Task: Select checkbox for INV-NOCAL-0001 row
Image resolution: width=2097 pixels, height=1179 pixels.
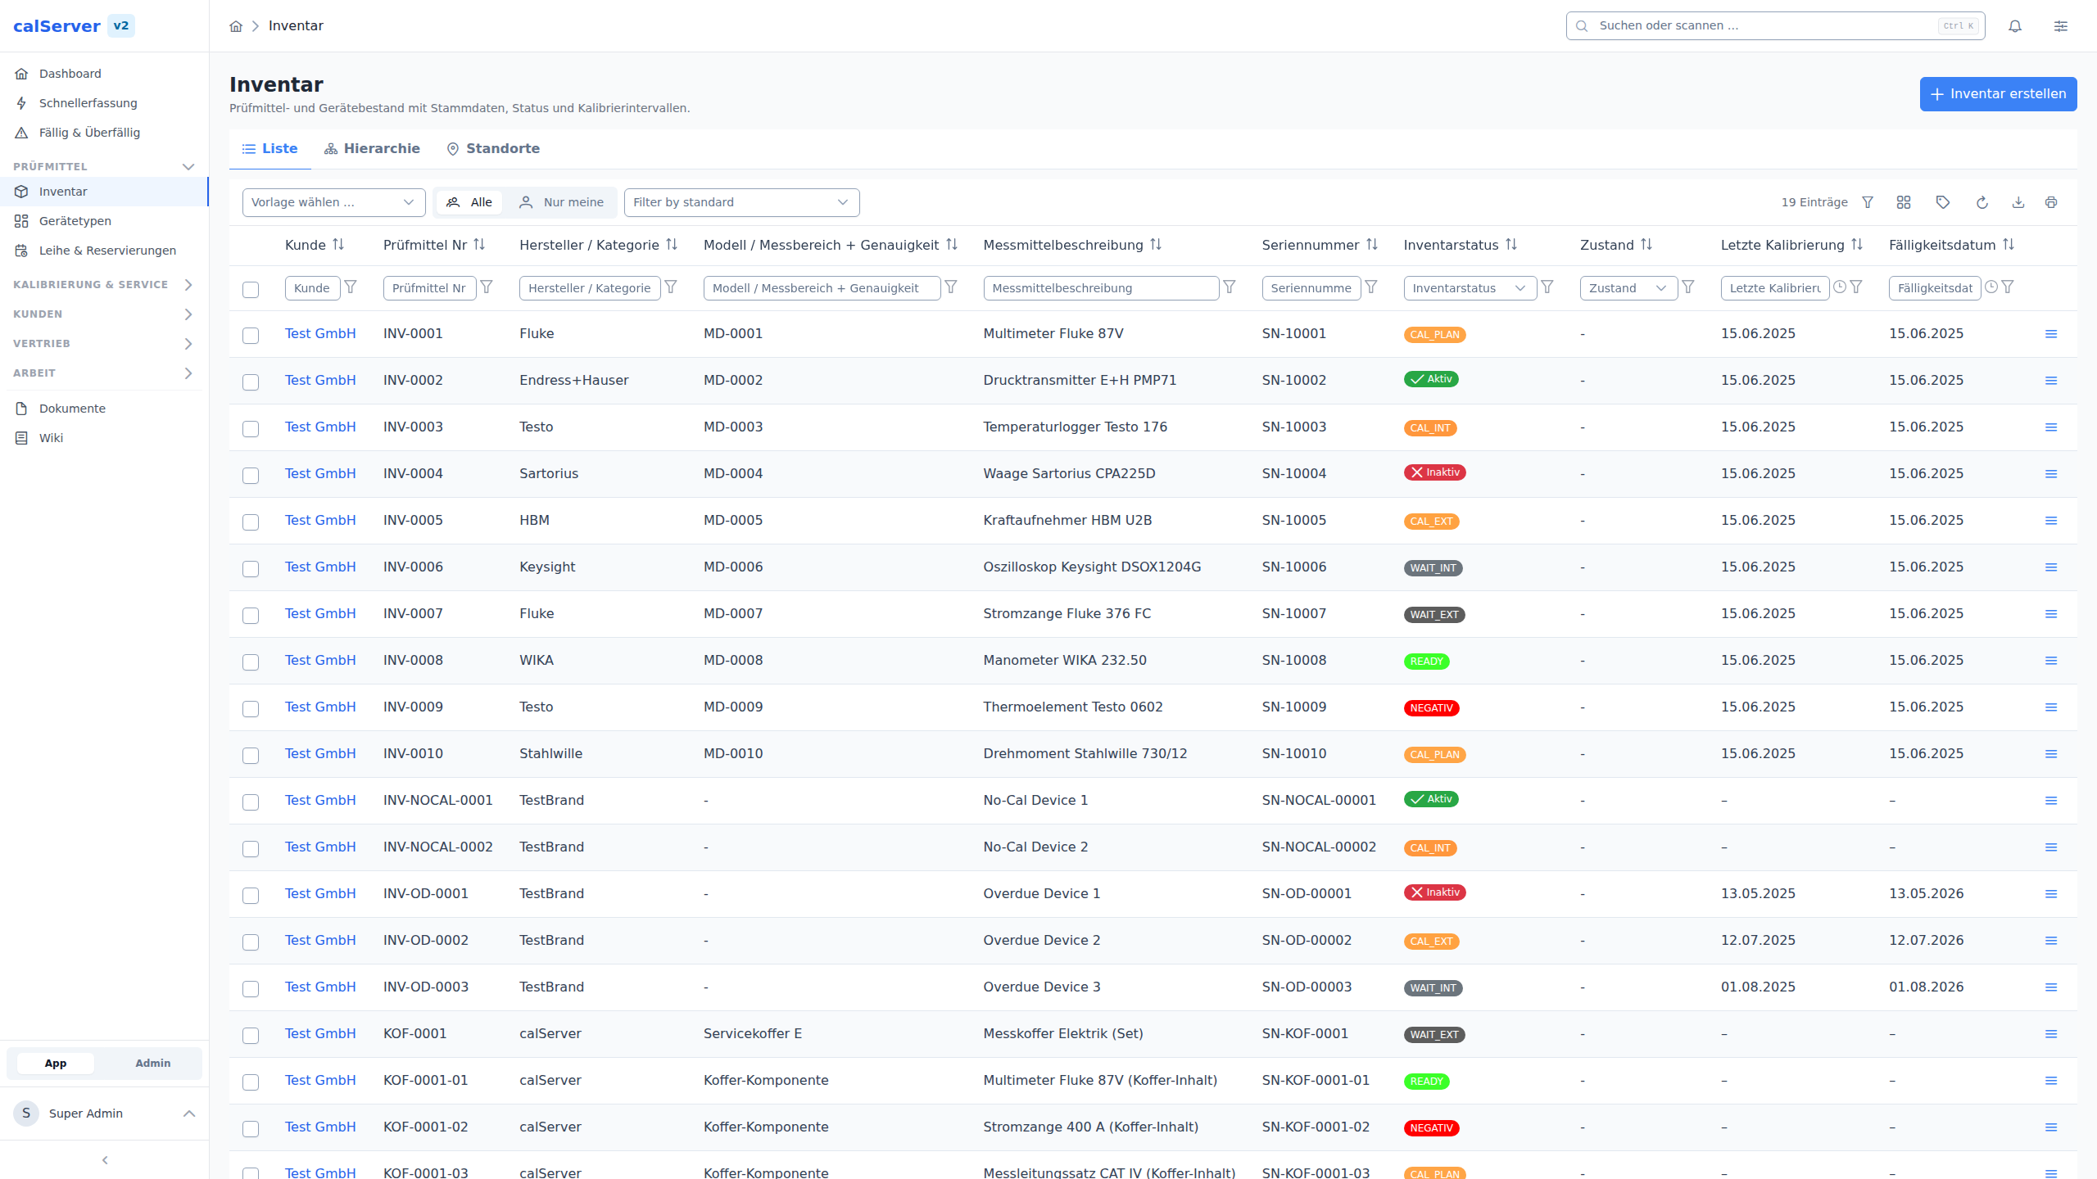Action: click(x=251, y=802)
